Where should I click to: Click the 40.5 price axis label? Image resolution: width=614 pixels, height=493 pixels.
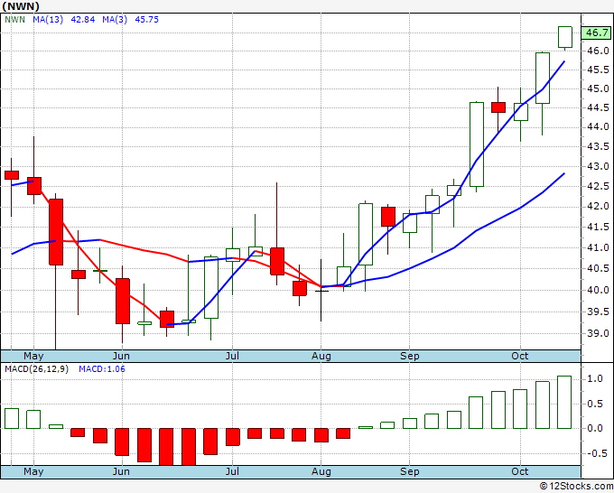pos(598,269)
